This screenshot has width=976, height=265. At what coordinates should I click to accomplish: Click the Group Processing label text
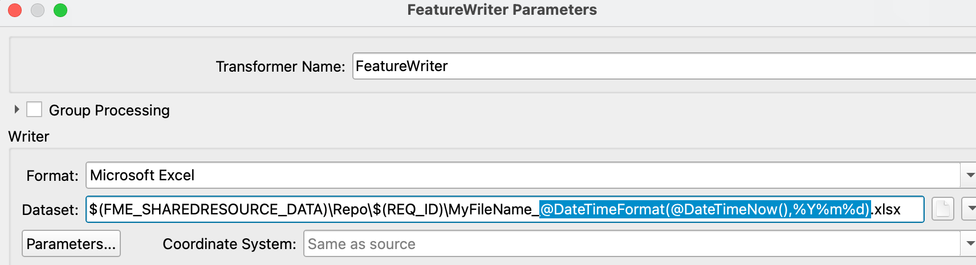point(109,110)
